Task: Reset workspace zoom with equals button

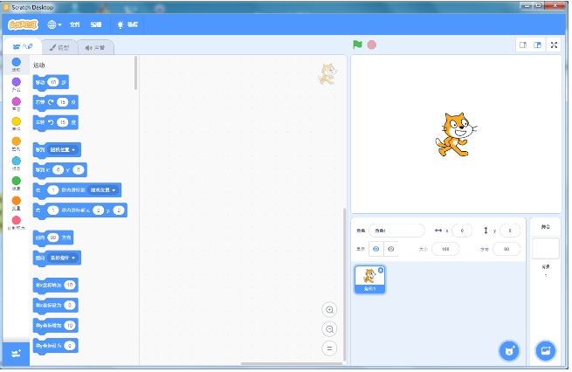Action: [329, 348]
